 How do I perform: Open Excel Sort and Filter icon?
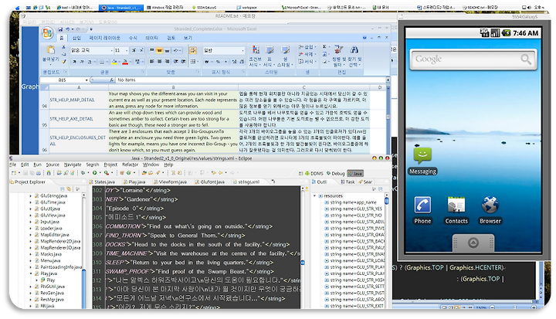coord(338,49)
